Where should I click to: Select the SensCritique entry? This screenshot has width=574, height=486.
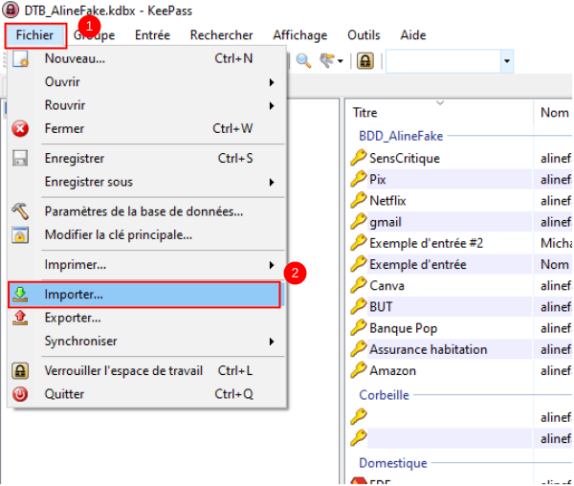pos(404,159)
